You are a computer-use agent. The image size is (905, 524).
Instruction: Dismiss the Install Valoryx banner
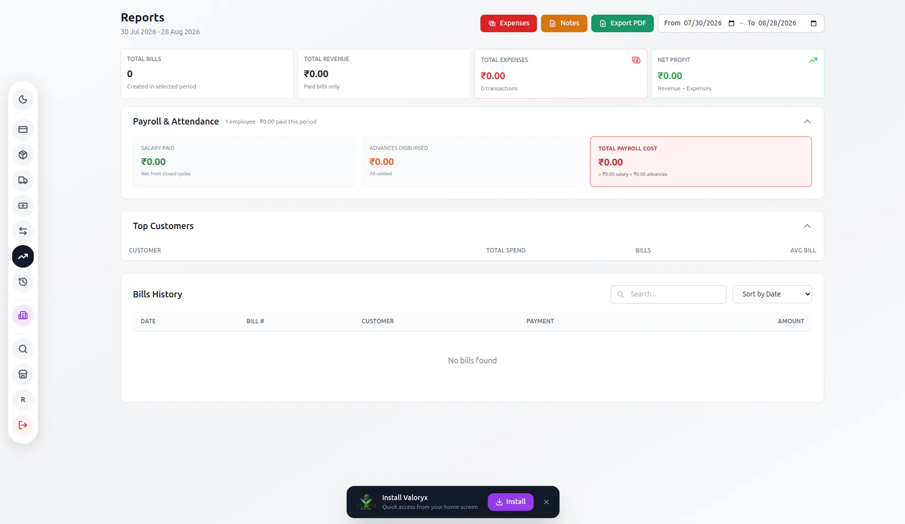click(x=546, y=502)
